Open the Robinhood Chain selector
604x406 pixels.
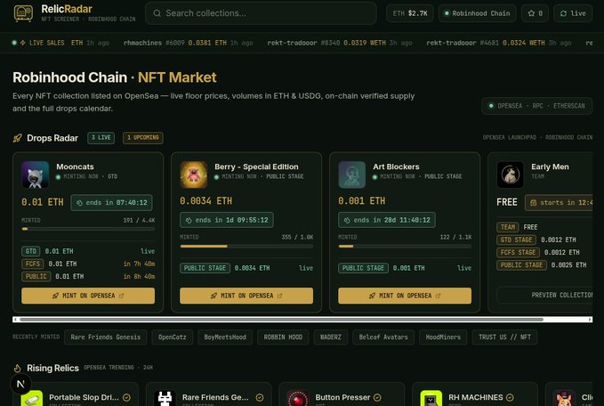click(478, 13)
